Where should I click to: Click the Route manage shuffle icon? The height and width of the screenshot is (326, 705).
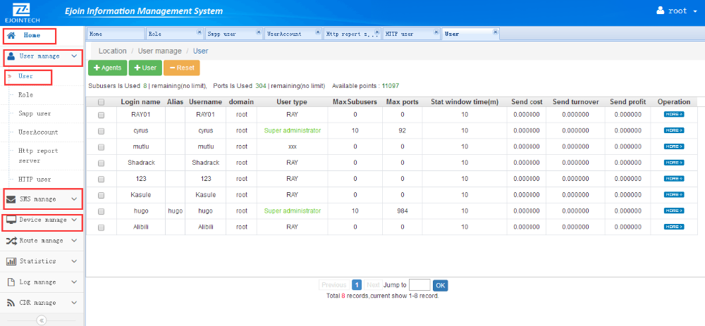[11, 241]
